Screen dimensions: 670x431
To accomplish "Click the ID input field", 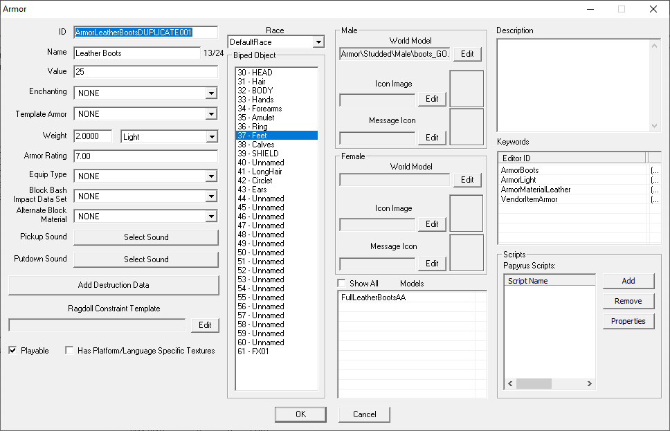I will [x=146, y=33].
